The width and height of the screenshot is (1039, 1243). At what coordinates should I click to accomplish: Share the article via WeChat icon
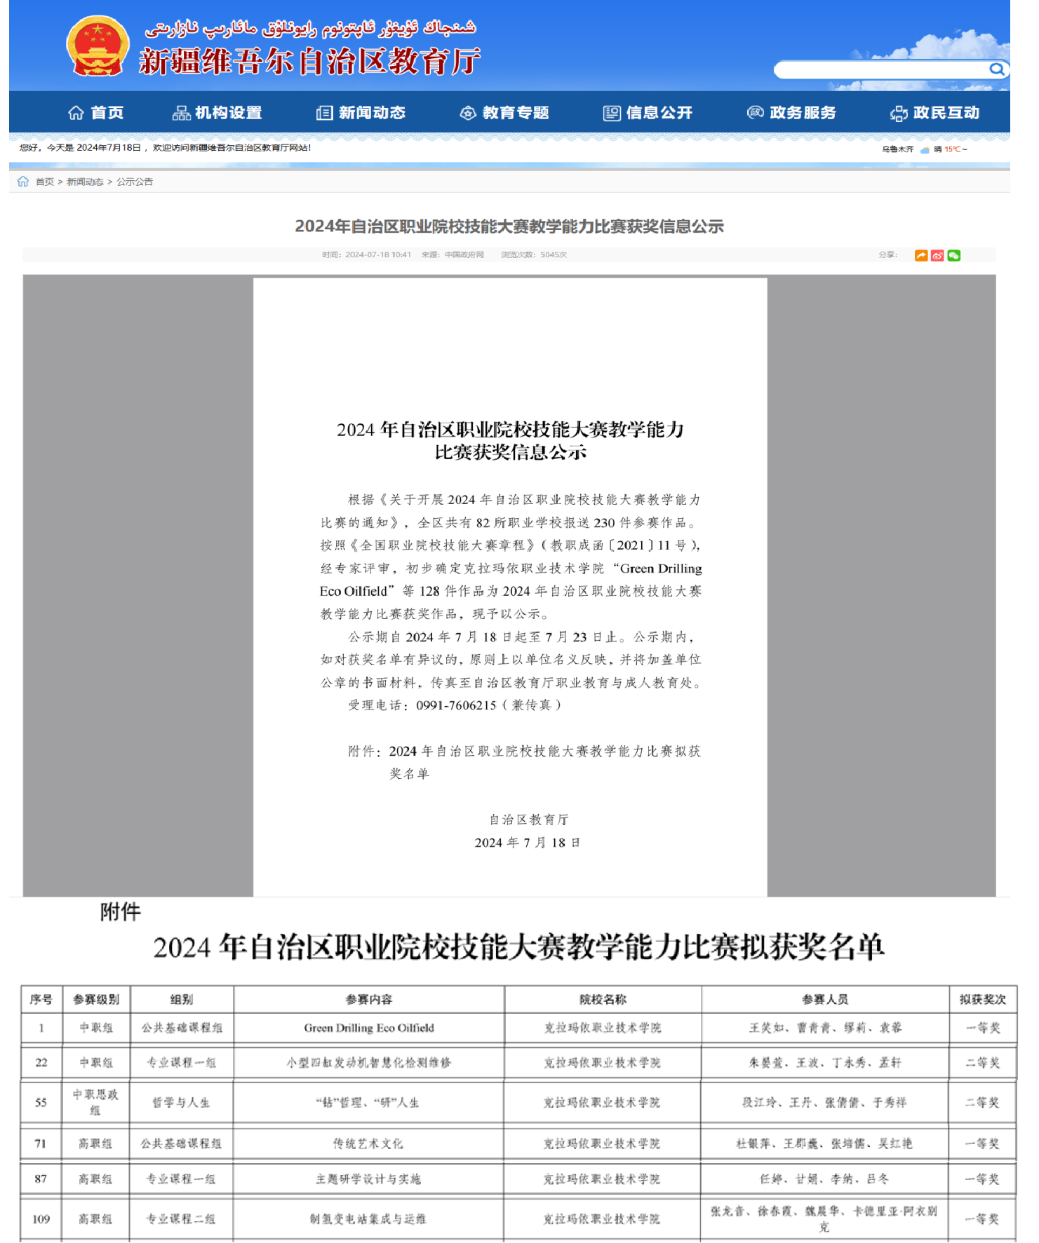pos(953,256)
